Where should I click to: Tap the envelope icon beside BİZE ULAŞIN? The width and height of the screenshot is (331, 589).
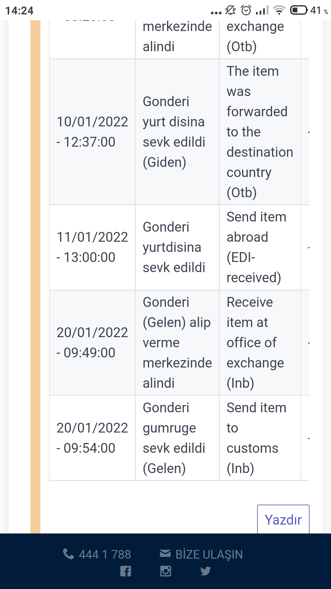(x=165, y=553)
